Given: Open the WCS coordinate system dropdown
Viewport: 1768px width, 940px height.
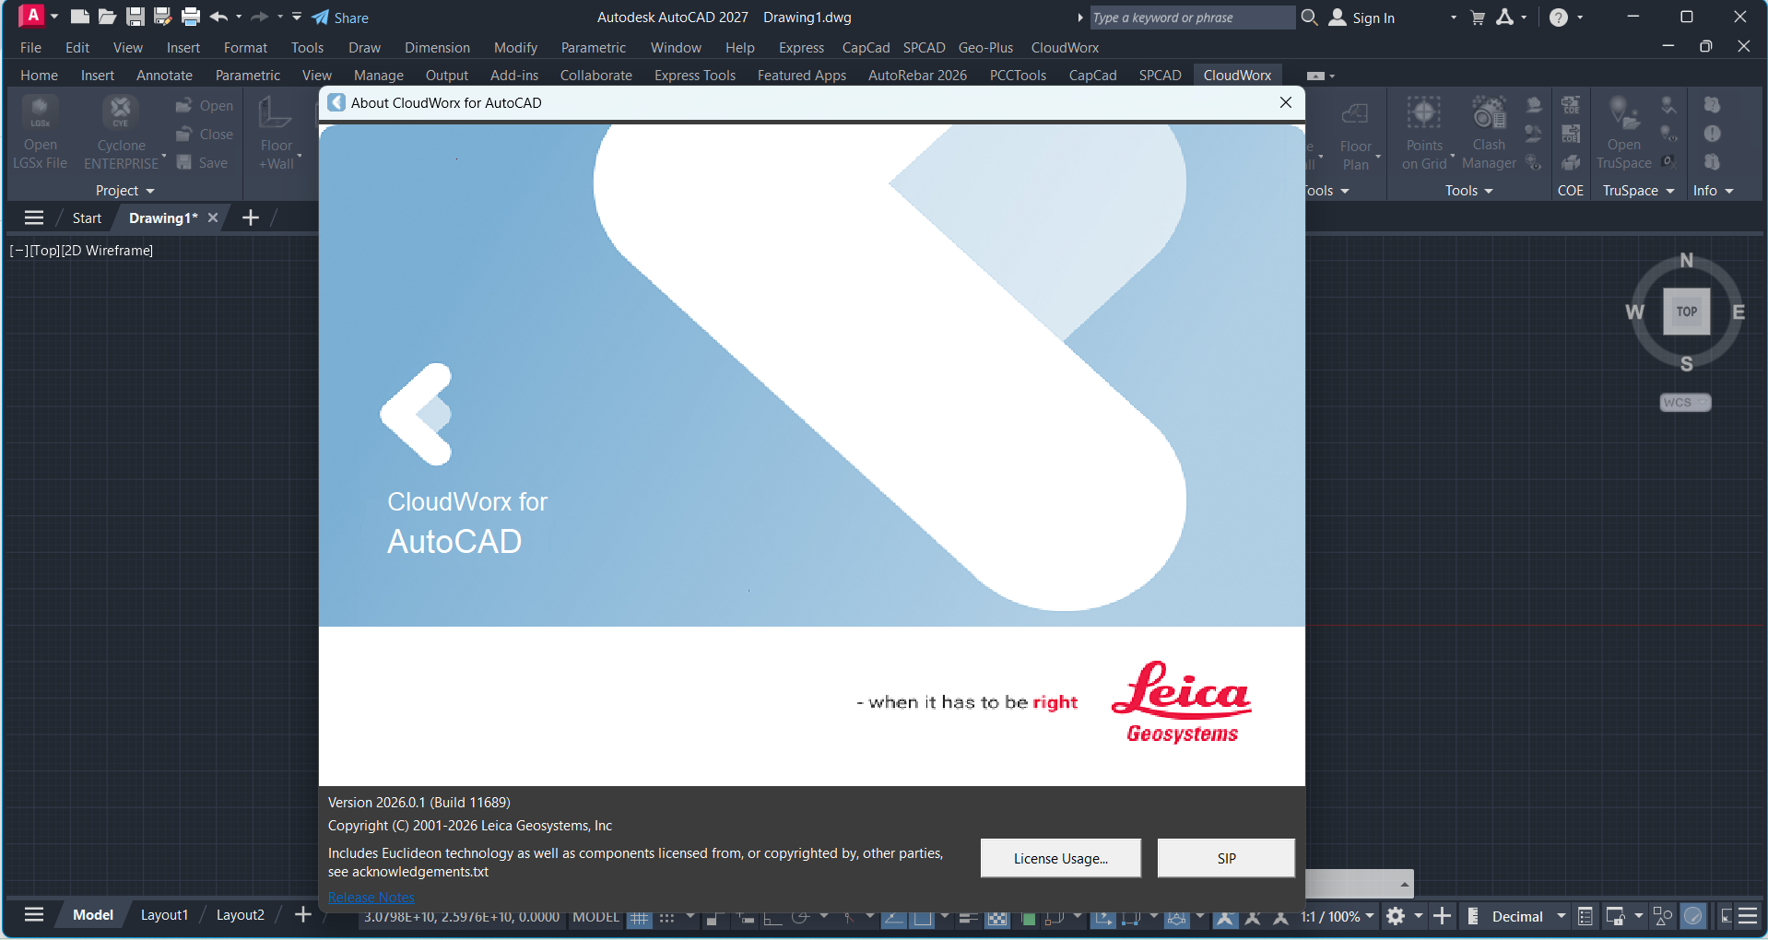Looking at the screenshot, I should click(1685, 403).
